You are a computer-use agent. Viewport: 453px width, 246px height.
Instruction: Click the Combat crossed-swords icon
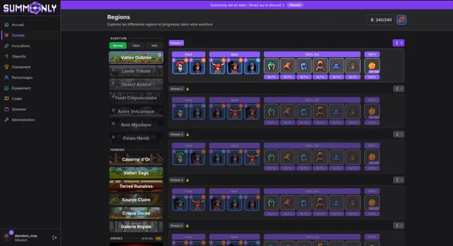[7, 35]
